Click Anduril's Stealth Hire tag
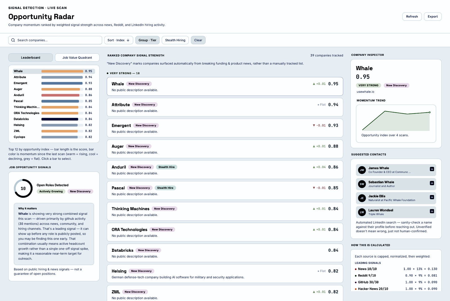The height and width of the screenshot is (301, 450). point(166,167)
